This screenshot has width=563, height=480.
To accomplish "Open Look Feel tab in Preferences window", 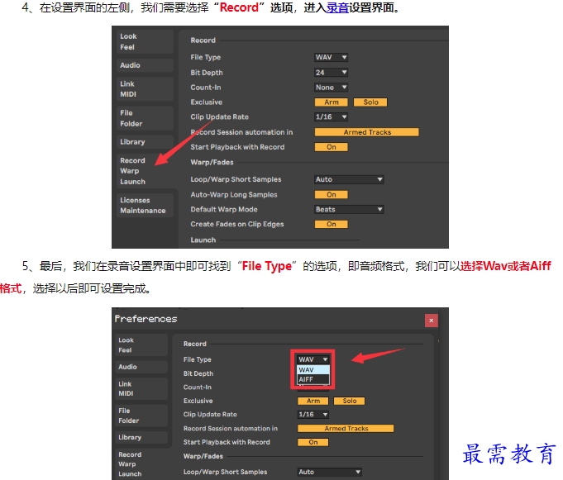I will pyautogui.click(x=142, y=345).
